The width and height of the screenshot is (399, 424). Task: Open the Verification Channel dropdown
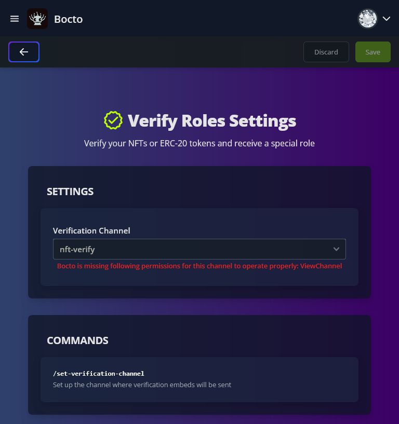199,249
